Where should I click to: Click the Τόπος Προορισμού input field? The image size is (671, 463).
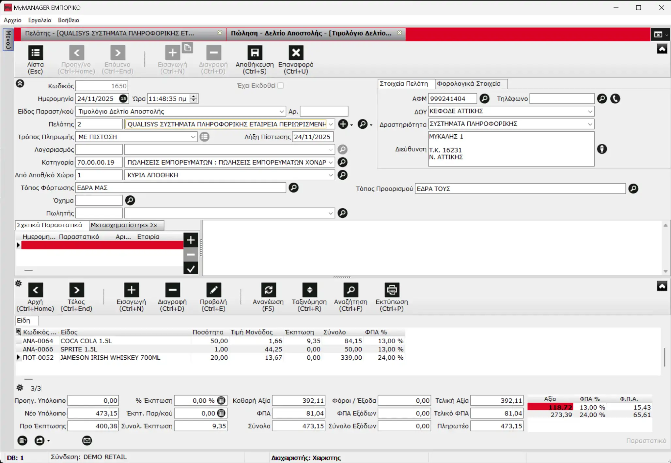tap(520, 189)
